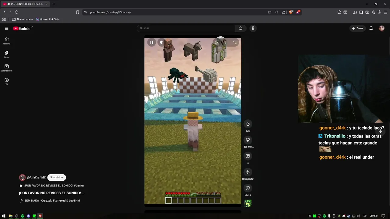Open Brave Wallet
The width and height of the screenshot is (390, 219).
367,12
